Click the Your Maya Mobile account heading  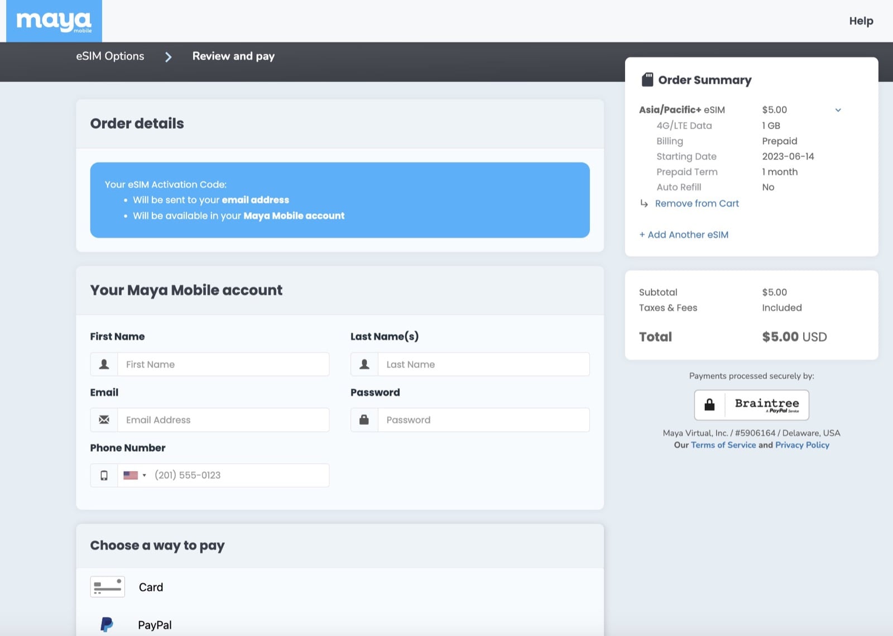pos(186,290)
